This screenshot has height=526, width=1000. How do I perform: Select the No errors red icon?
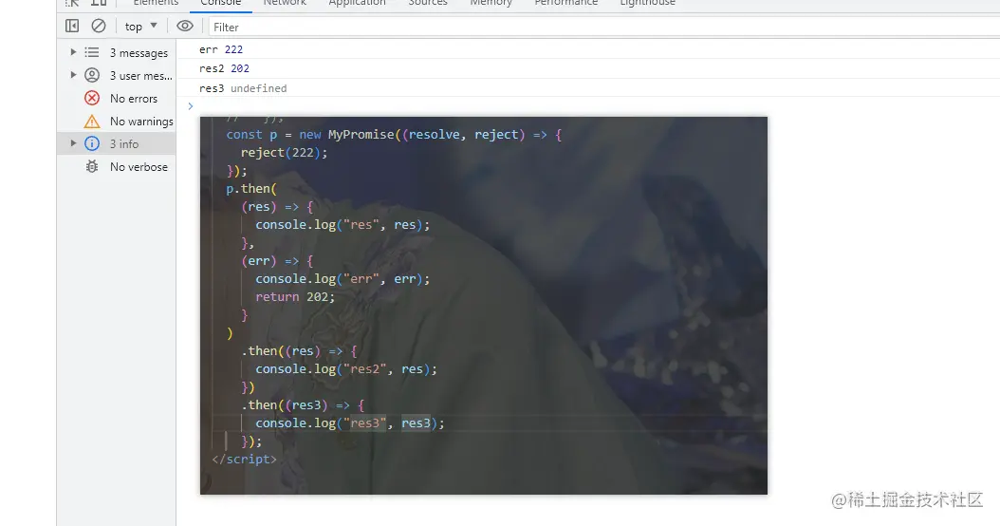click(92, 99)
